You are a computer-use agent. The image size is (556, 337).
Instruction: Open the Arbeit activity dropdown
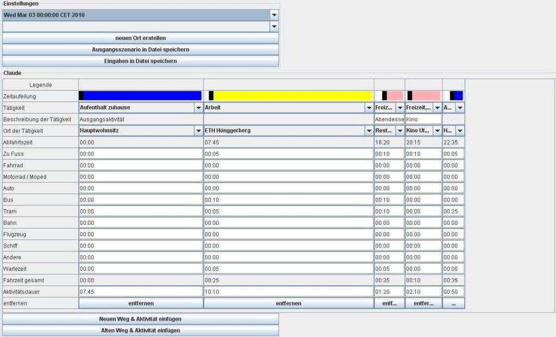[x=369, y=107]
